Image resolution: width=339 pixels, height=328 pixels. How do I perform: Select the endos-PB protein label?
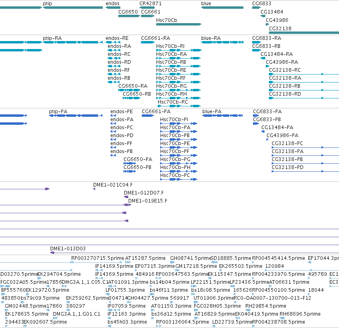[x=121, y=151]
